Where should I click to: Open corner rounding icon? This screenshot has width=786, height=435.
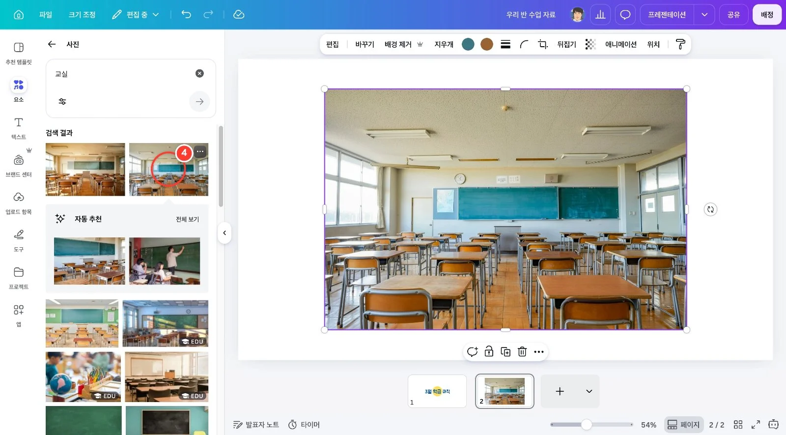pyautogui.click(x=524, y=44)
